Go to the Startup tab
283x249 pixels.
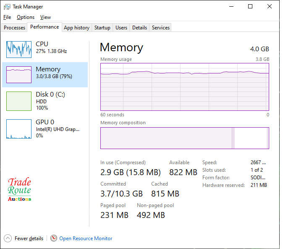point(102,28)
